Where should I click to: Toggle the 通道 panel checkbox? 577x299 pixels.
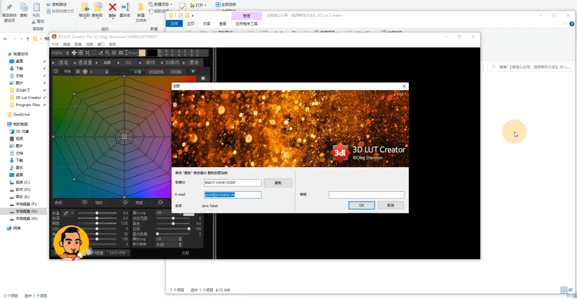click(53, 62)
